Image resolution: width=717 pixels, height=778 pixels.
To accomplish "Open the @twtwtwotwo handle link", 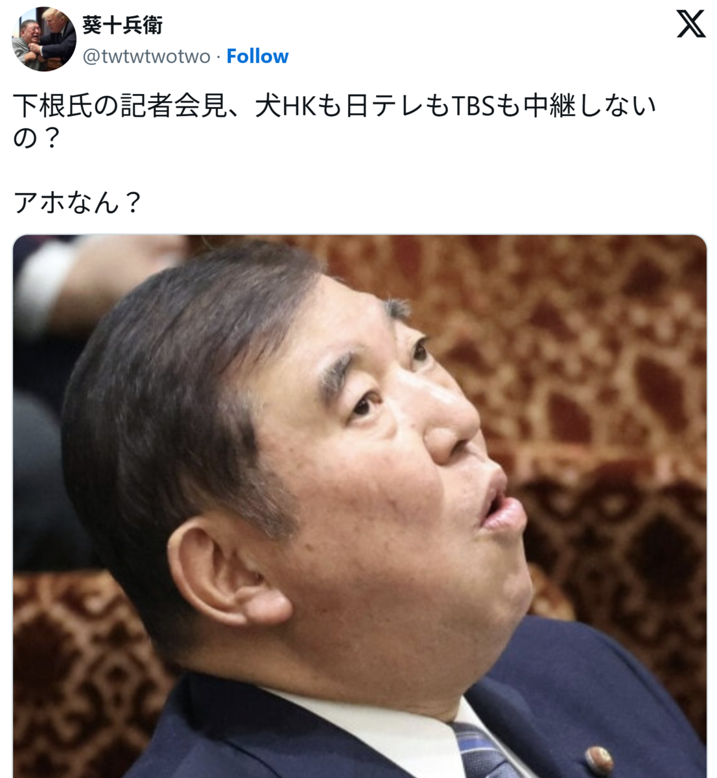I will click(147, 56).
